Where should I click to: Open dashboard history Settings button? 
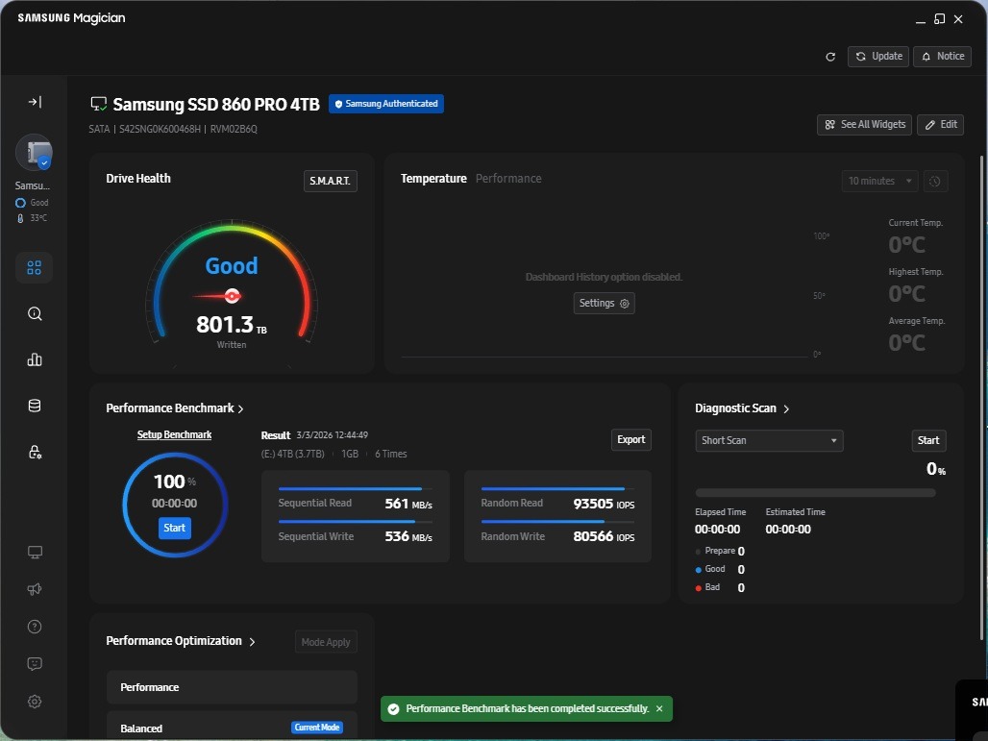(x=604, y=303)
